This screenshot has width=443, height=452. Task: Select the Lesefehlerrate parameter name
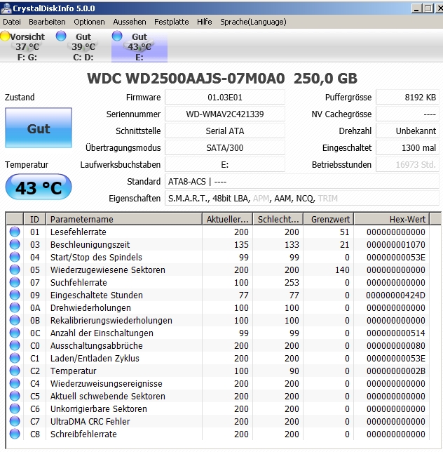click(79, 232)
